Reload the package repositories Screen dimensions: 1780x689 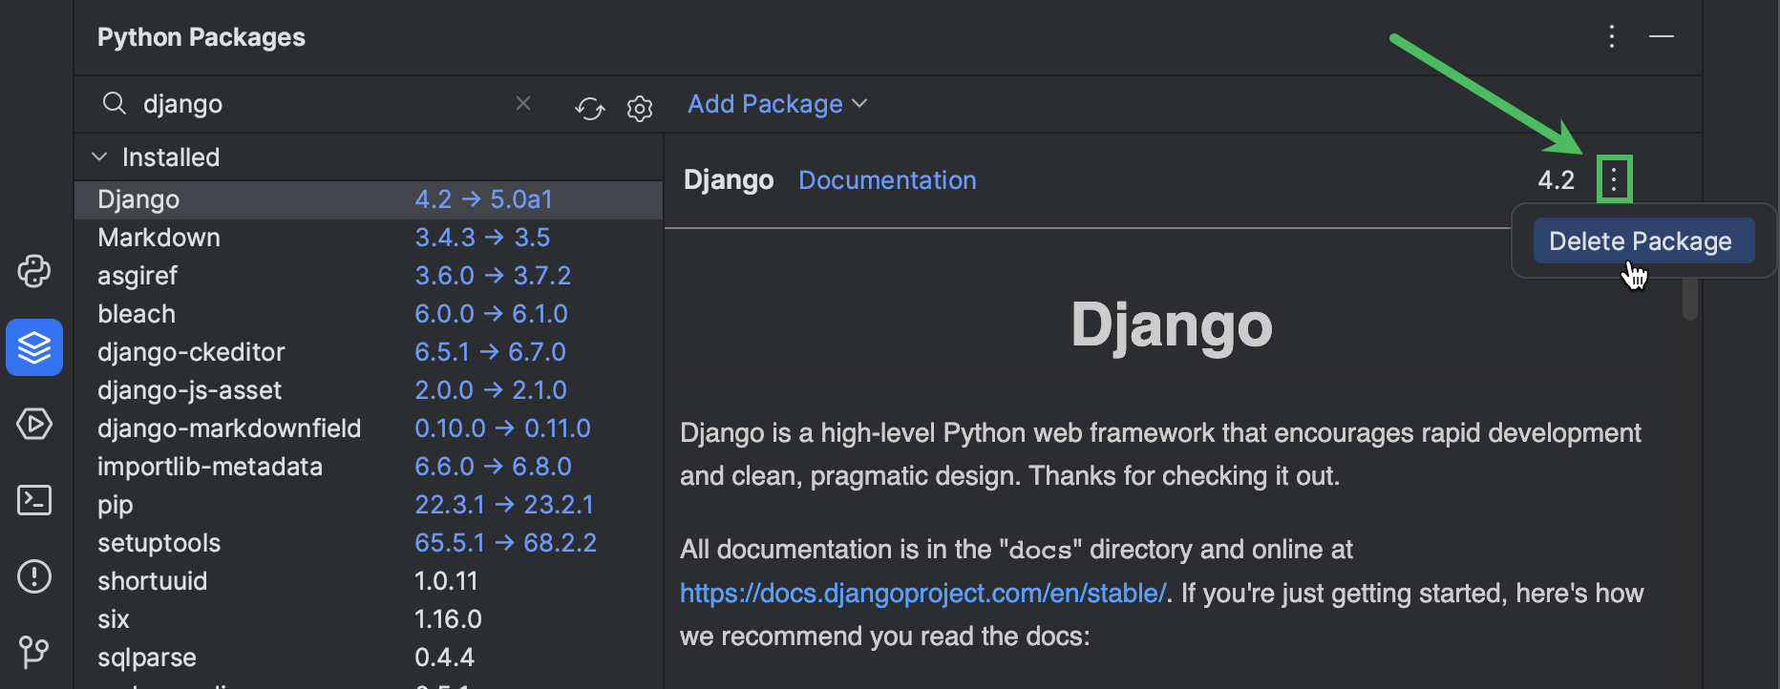(590, 108)
